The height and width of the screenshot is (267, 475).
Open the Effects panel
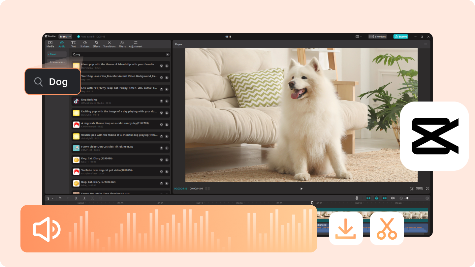pyautogui.click(x=96, y=44)
